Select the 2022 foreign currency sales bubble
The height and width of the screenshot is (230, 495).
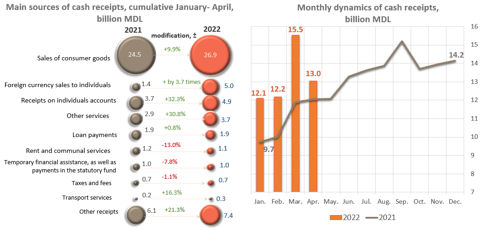210,87
